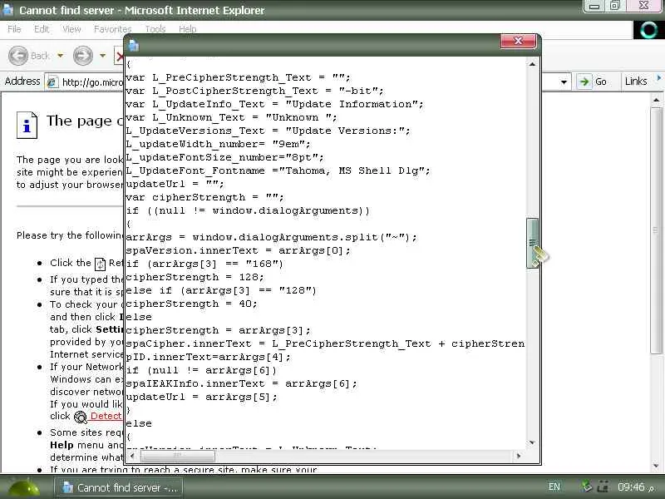This screenshot has height=499, width=665.
Task: Click the Refresh icon in the error page text
Action: (x=100, y=264)
